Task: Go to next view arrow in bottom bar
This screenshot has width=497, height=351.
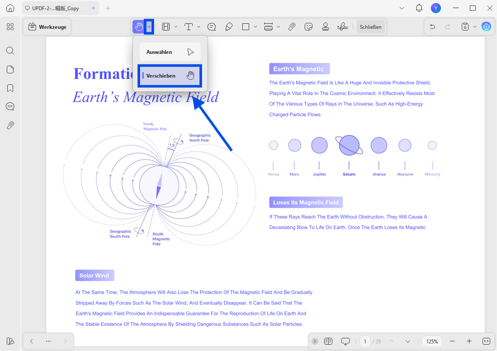Action: pos(65,341)
